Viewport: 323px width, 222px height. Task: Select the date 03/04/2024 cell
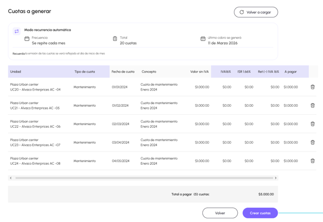click(121, 143)
